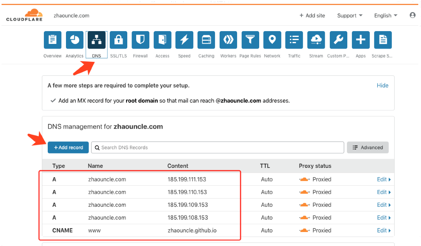Open the Page Rules funnel icon
The image size is (421, 246).
[x=250, y=40]
